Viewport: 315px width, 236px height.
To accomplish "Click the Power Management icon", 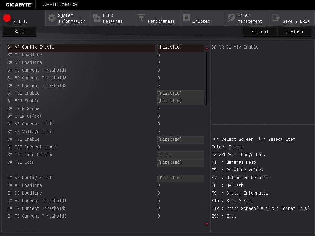I will [x=231, y=18].
